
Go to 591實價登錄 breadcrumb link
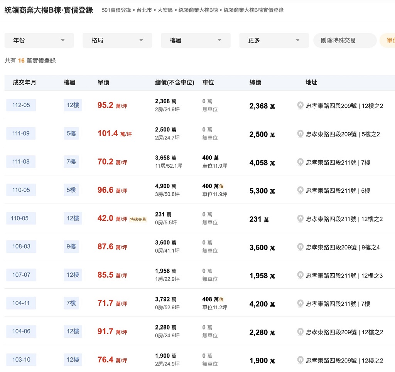click(116, 10)
